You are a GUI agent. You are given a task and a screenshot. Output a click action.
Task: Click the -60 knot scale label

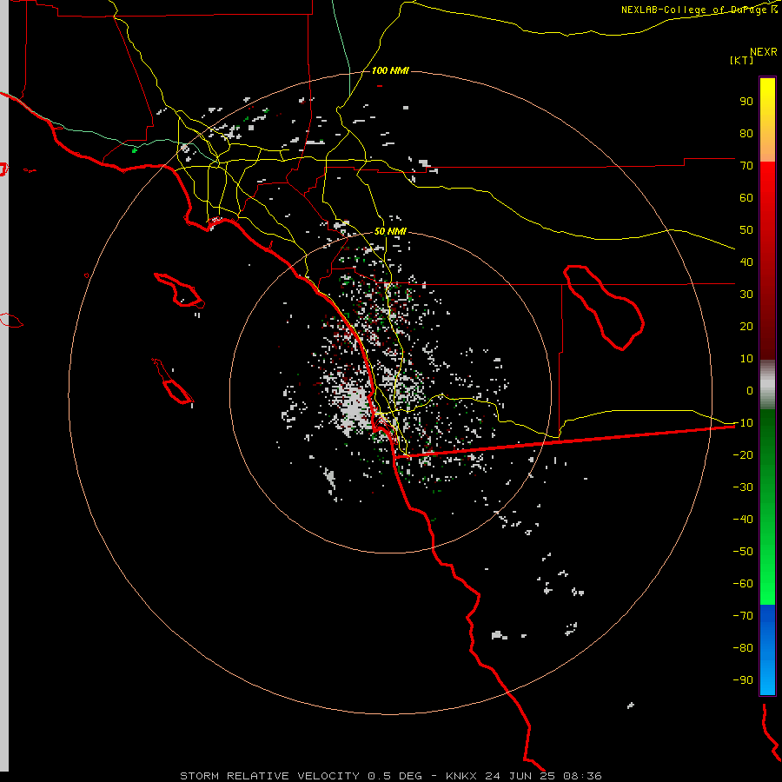pyautogui.click(x=743, y=584)
